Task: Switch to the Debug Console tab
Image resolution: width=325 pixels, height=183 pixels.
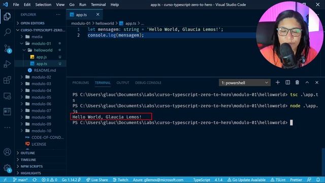Action: (148, 82)
